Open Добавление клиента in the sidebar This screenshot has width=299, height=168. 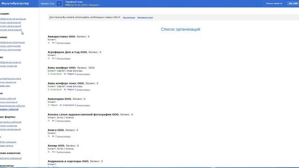pyautogui.click(x=10, y=62)
